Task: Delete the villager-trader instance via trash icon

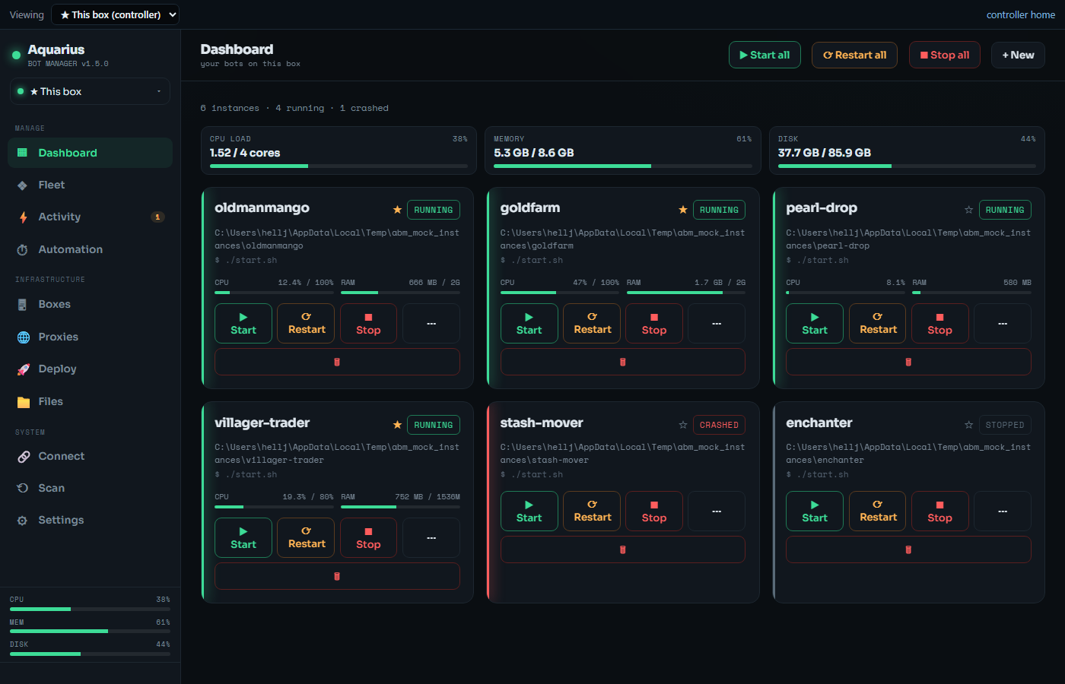Action: tap(337, 576)
